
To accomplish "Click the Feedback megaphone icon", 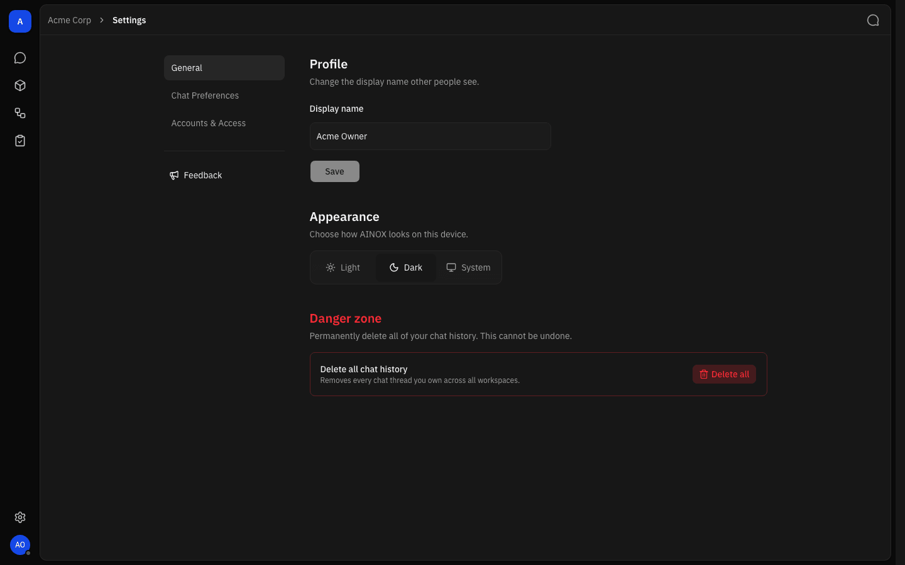I will pos(174,175).
